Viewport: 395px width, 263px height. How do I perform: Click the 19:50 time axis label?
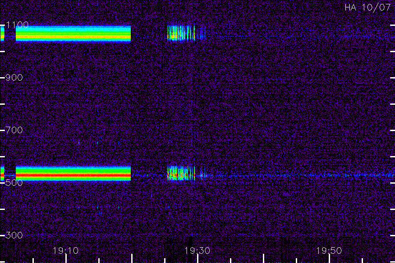pos(329,250)
